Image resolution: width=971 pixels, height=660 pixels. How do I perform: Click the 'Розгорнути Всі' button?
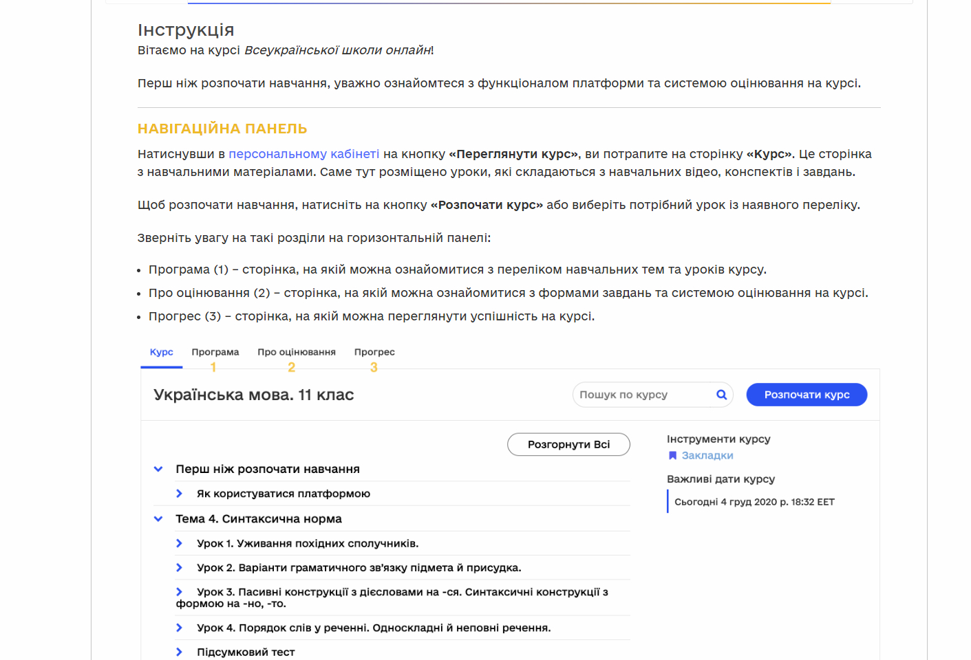[x=568, y=444]
